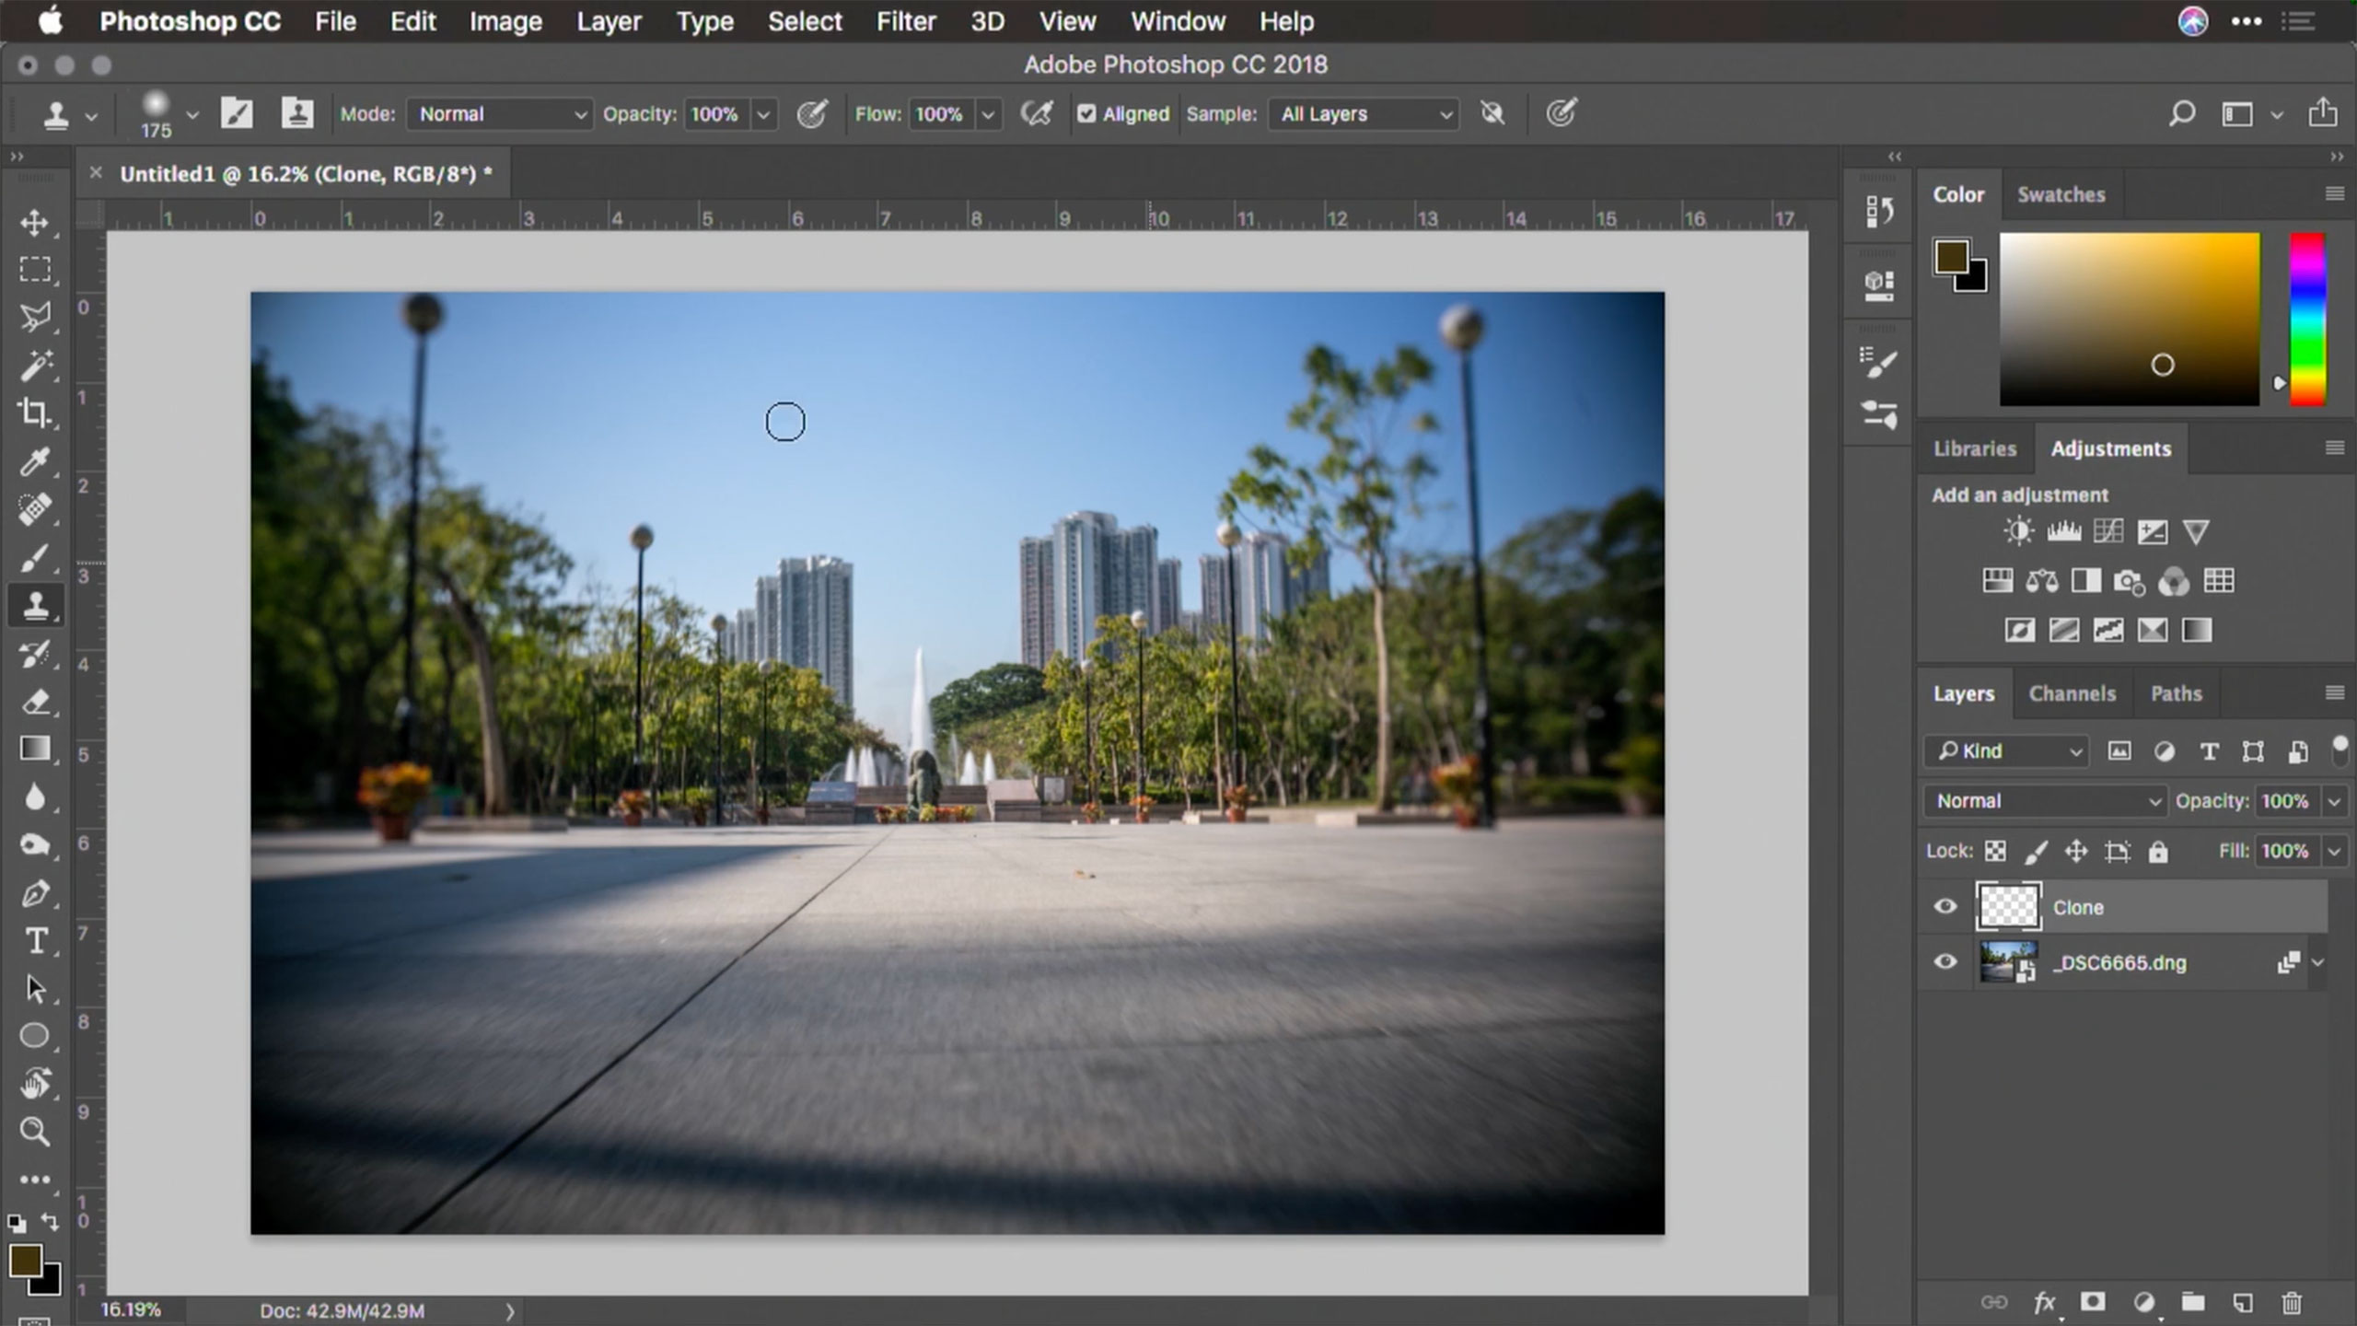The width and height of the screenshot is (2357, 1326).
Task: Switch to the Channels tab
Action: click(x=2072, y=693)
